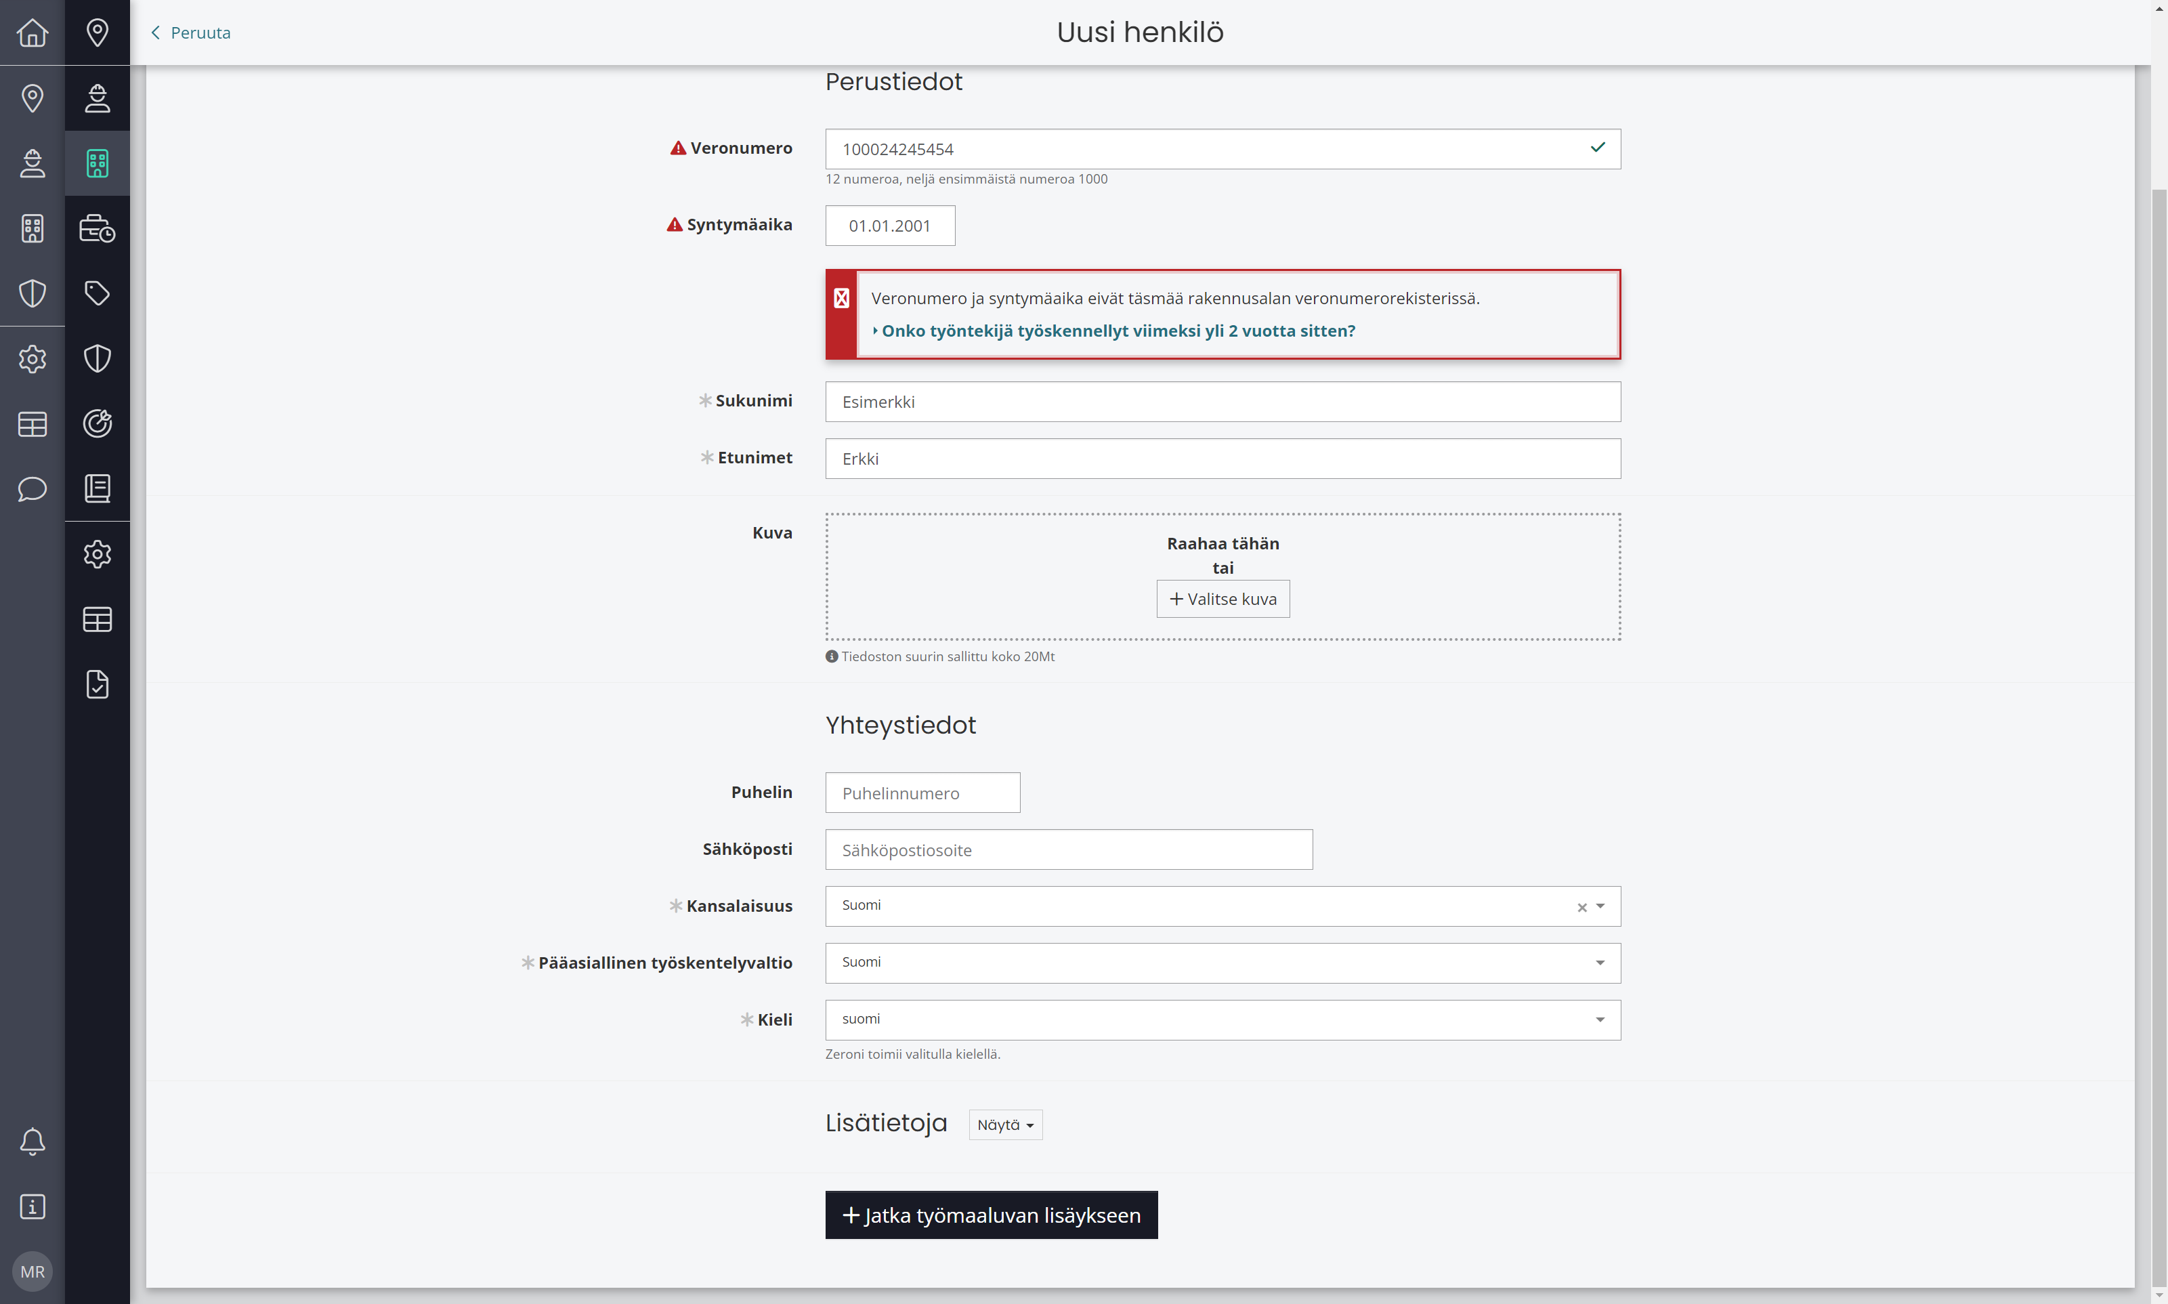Click the Sähköposti email field
The image size is (2168, 1304).
tap(1068, 849)
